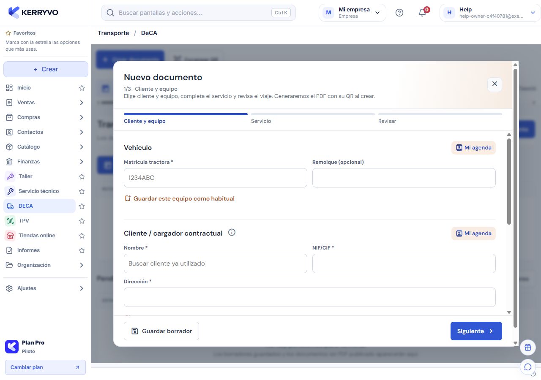
Task: Click Guardar este equipo como habitual
Action: (x=179, y=198)
